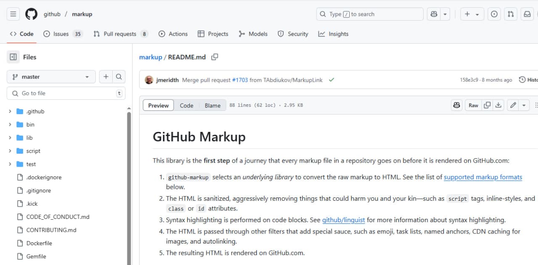Switch to the Actions tab
538x265 pixels.
pos(173,34)
